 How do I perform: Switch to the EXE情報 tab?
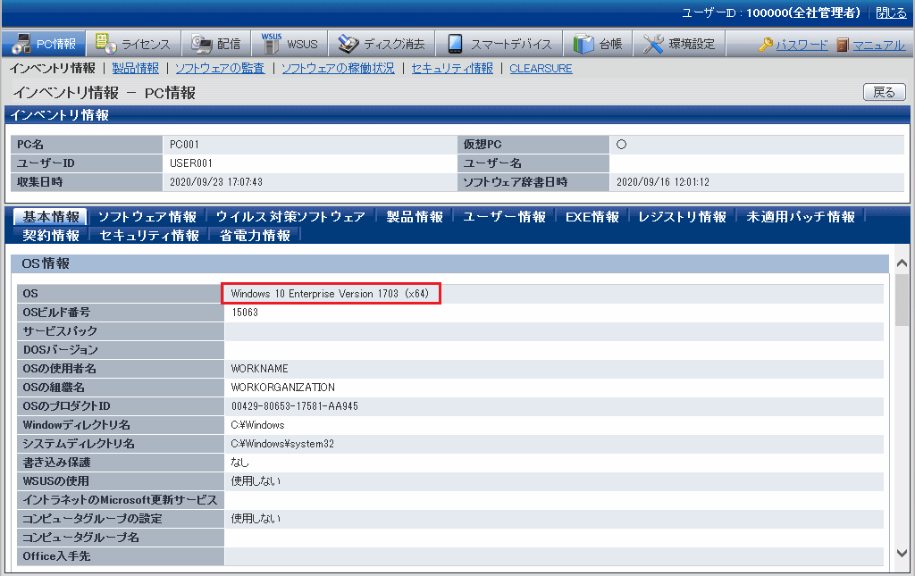(592, 217)
